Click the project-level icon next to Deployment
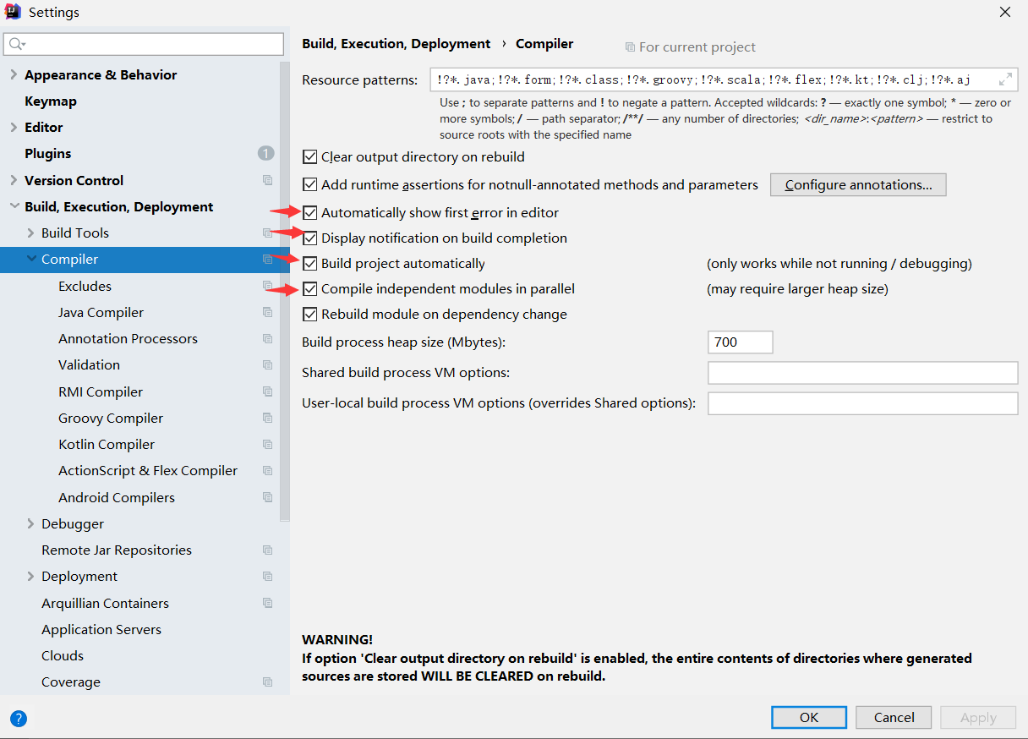The image size is (1028, 739). [x=267, y=576]
